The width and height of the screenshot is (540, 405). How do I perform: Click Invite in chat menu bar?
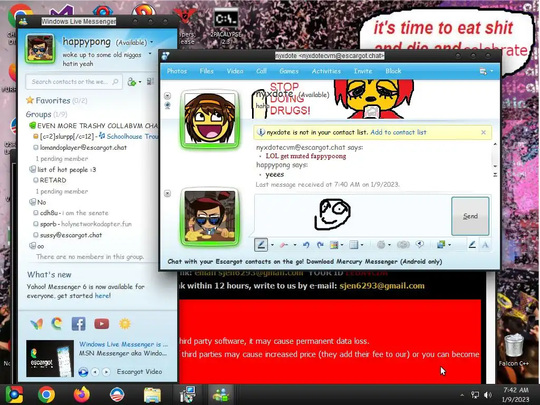[363, 71]
